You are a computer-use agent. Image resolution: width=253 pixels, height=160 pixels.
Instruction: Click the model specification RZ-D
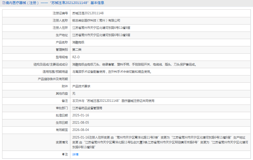(76, 57)
